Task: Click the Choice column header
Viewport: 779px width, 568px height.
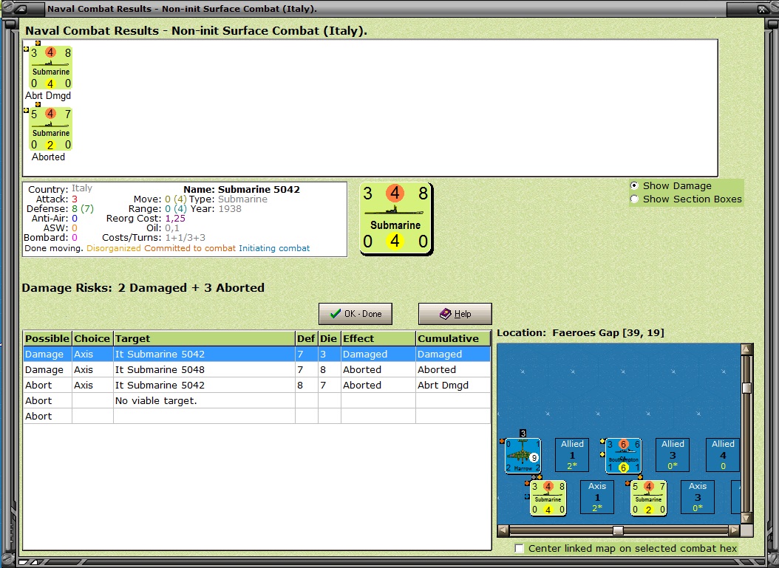Action: [x=92, y=338]
